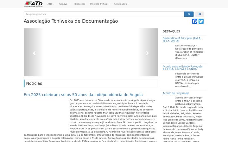
Task: Open the 50 anos da independência headline
Action: 83,95
